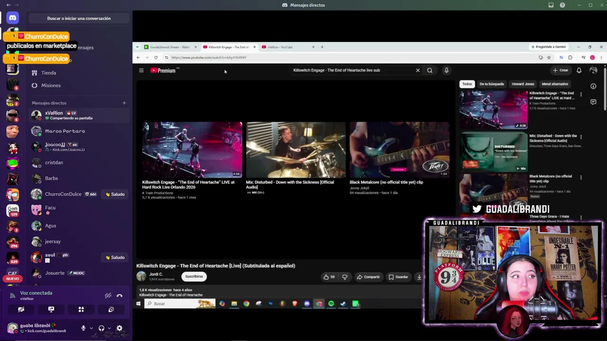The width and height of the screenshot is (607, 341).
Task: Like the video with thumbs up
Action: tap(330, 277)
